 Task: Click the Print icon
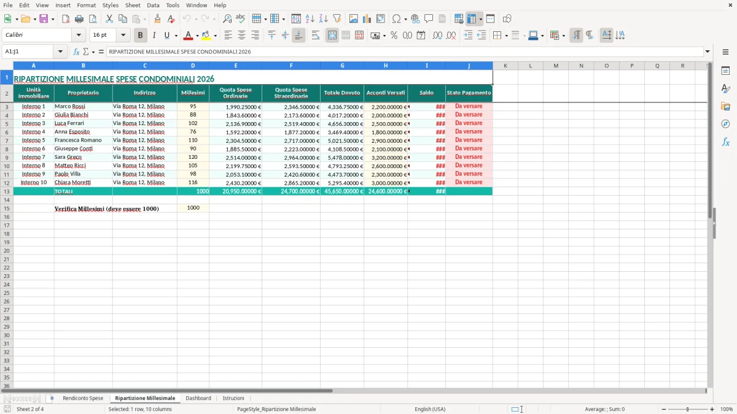coord(79,18)
